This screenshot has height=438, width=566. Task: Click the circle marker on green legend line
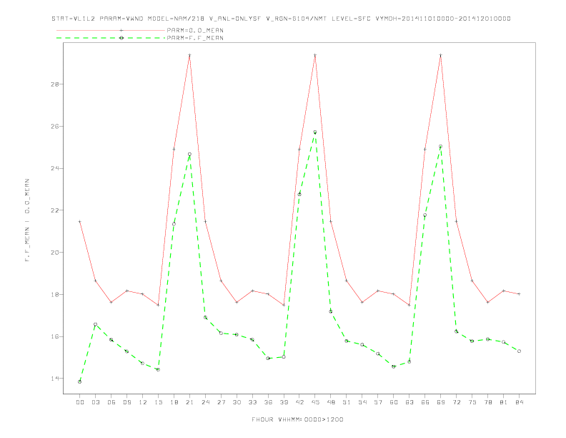point(121,38)
